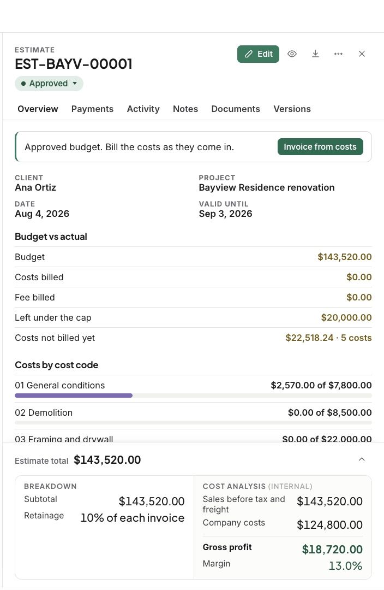Click the 02 Demolition progress bar

coord(193,422)
